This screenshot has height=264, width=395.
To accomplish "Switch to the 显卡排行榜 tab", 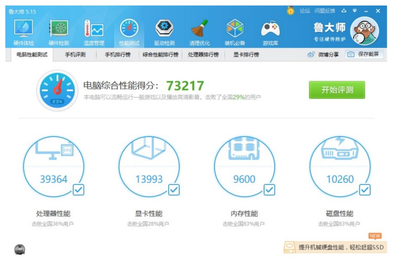I will (x=246, y=55).
